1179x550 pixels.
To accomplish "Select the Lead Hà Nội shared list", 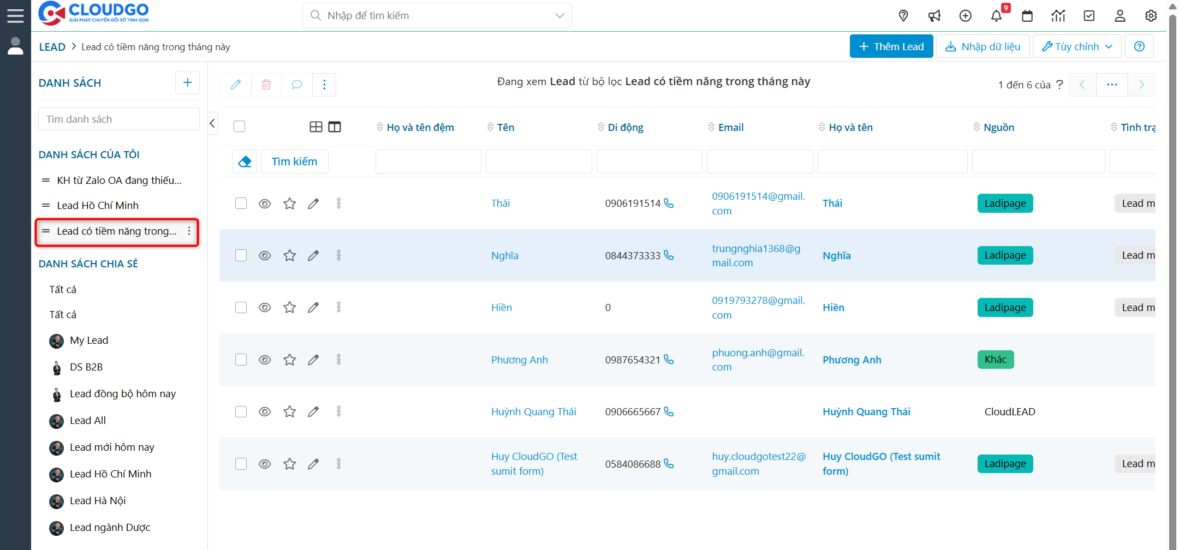I will click(98, 500).
